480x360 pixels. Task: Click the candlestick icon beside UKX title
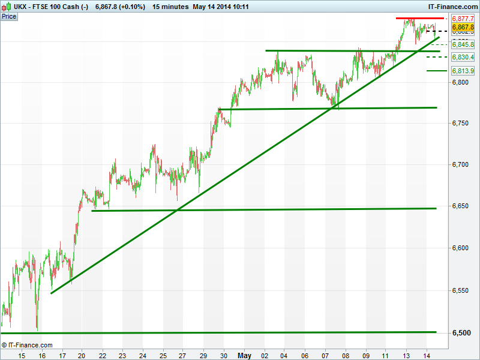click(x=6, y=7)
